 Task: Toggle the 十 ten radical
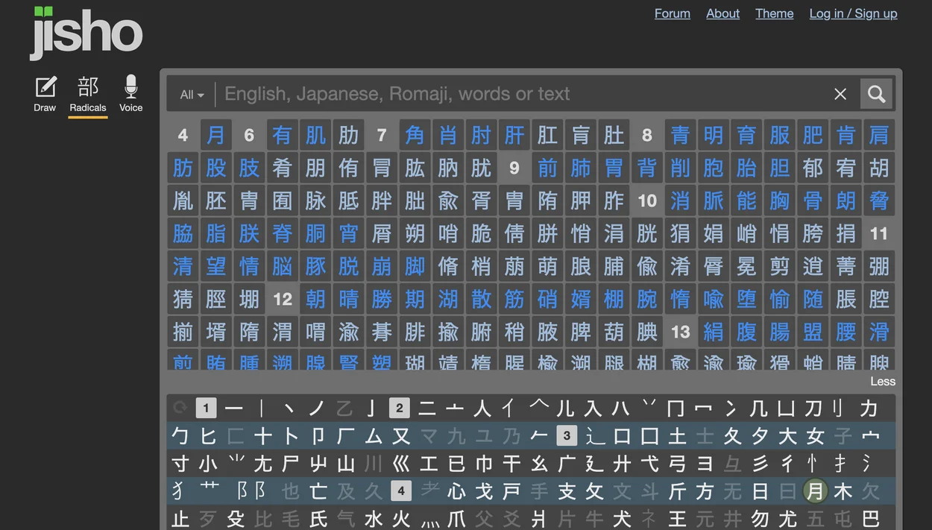point(263,436)
